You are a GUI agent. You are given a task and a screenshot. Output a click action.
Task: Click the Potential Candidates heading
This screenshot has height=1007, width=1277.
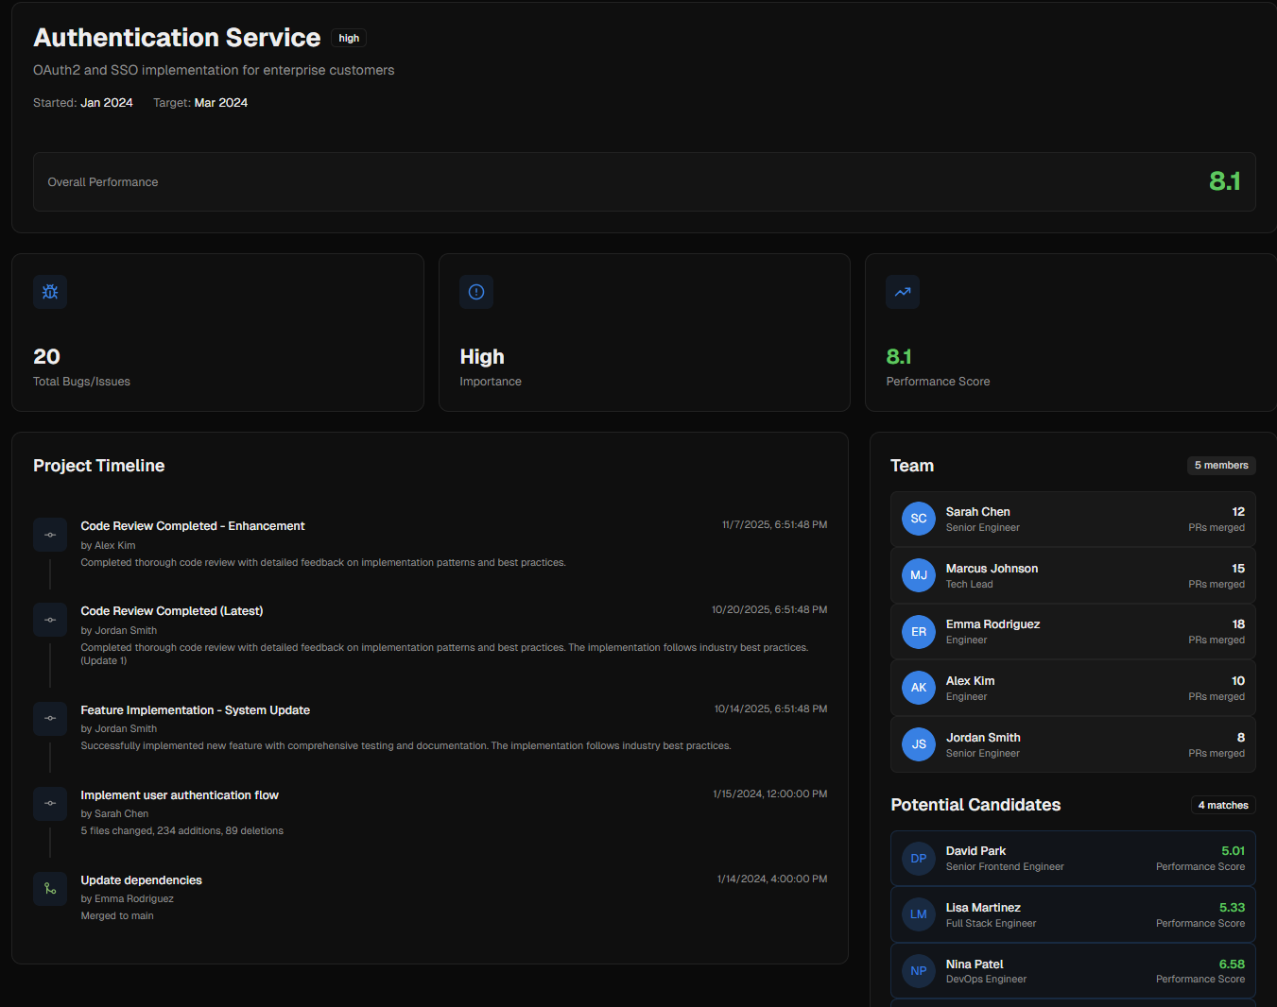975,805
